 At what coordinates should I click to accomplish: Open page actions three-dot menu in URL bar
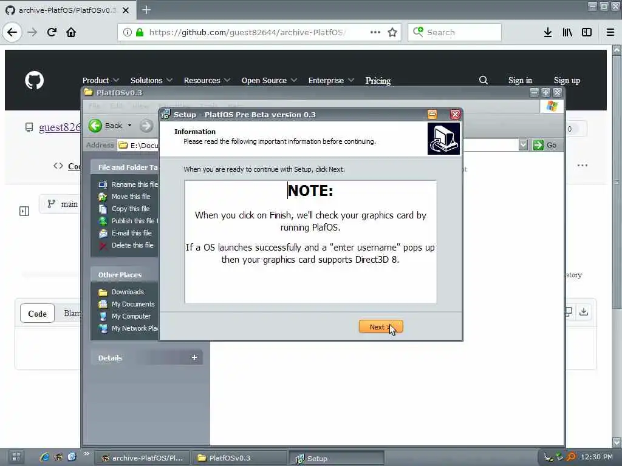pyautogui.click(x=375, y=32)
